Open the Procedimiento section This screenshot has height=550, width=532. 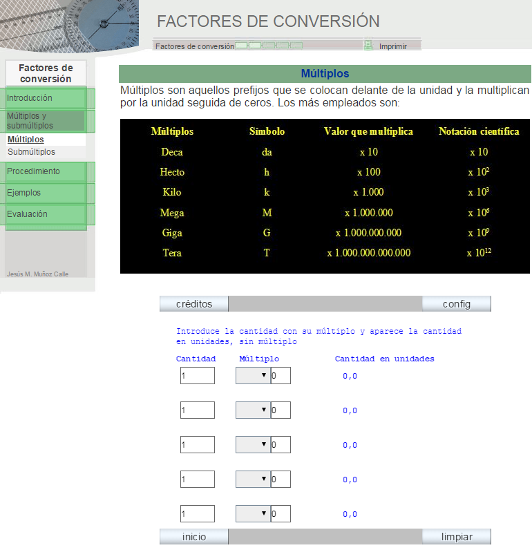pos(46,171)
